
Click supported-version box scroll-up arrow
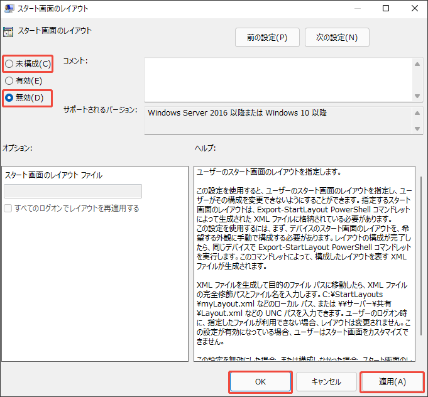417,113
